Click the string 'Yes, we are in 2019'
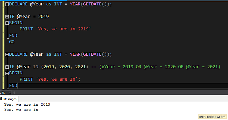Screen dimensions: 228x120 tap(63, 29)
